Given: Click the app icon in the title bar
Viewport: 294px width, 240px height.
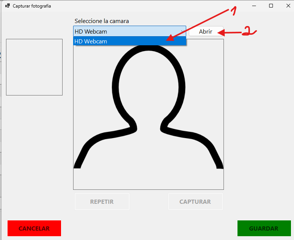Looking at the screenshot, I should click(x=8, y=6).
